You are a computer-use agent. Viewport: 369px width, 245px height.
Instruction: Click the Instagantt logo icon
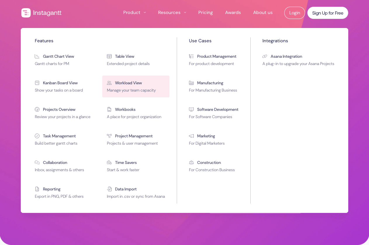26,13
